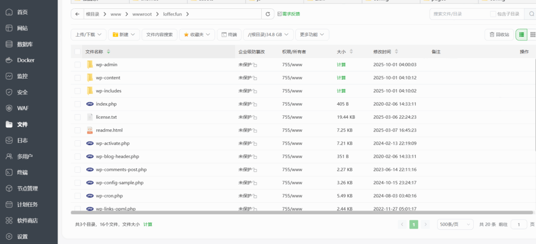The height and width of the screenshot is (244, 536).
Task: Switch to grid view layout icon
Action: pyautogui.click(x=533, y=35)
